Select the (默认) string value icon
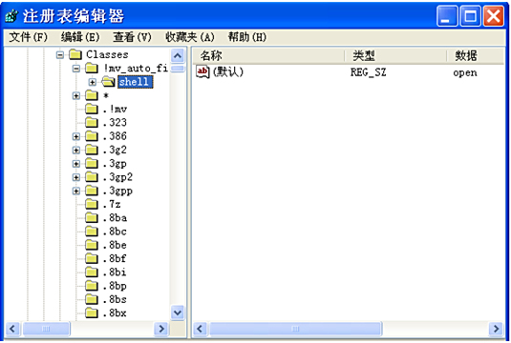Screen dimensions: 511x343 202,71
